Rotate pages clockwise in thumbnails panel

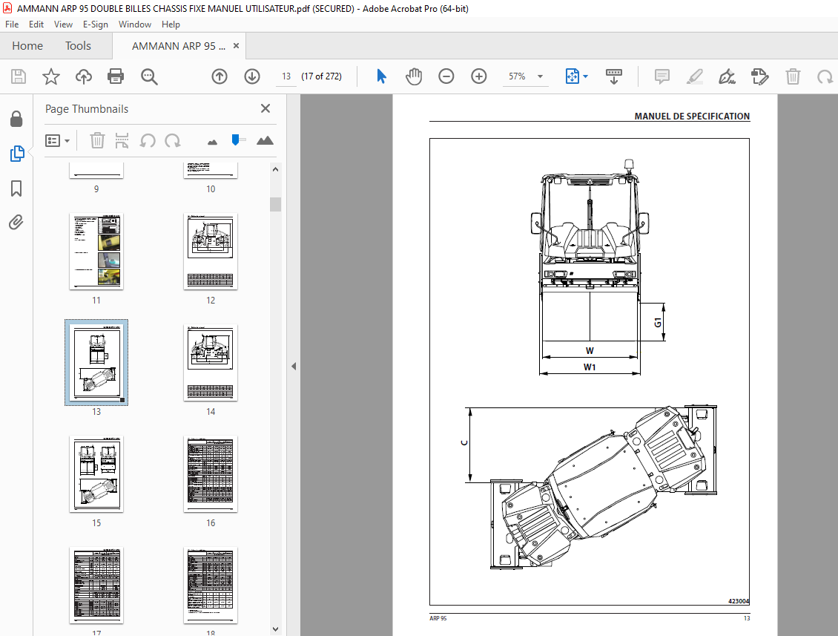[173, 141]
